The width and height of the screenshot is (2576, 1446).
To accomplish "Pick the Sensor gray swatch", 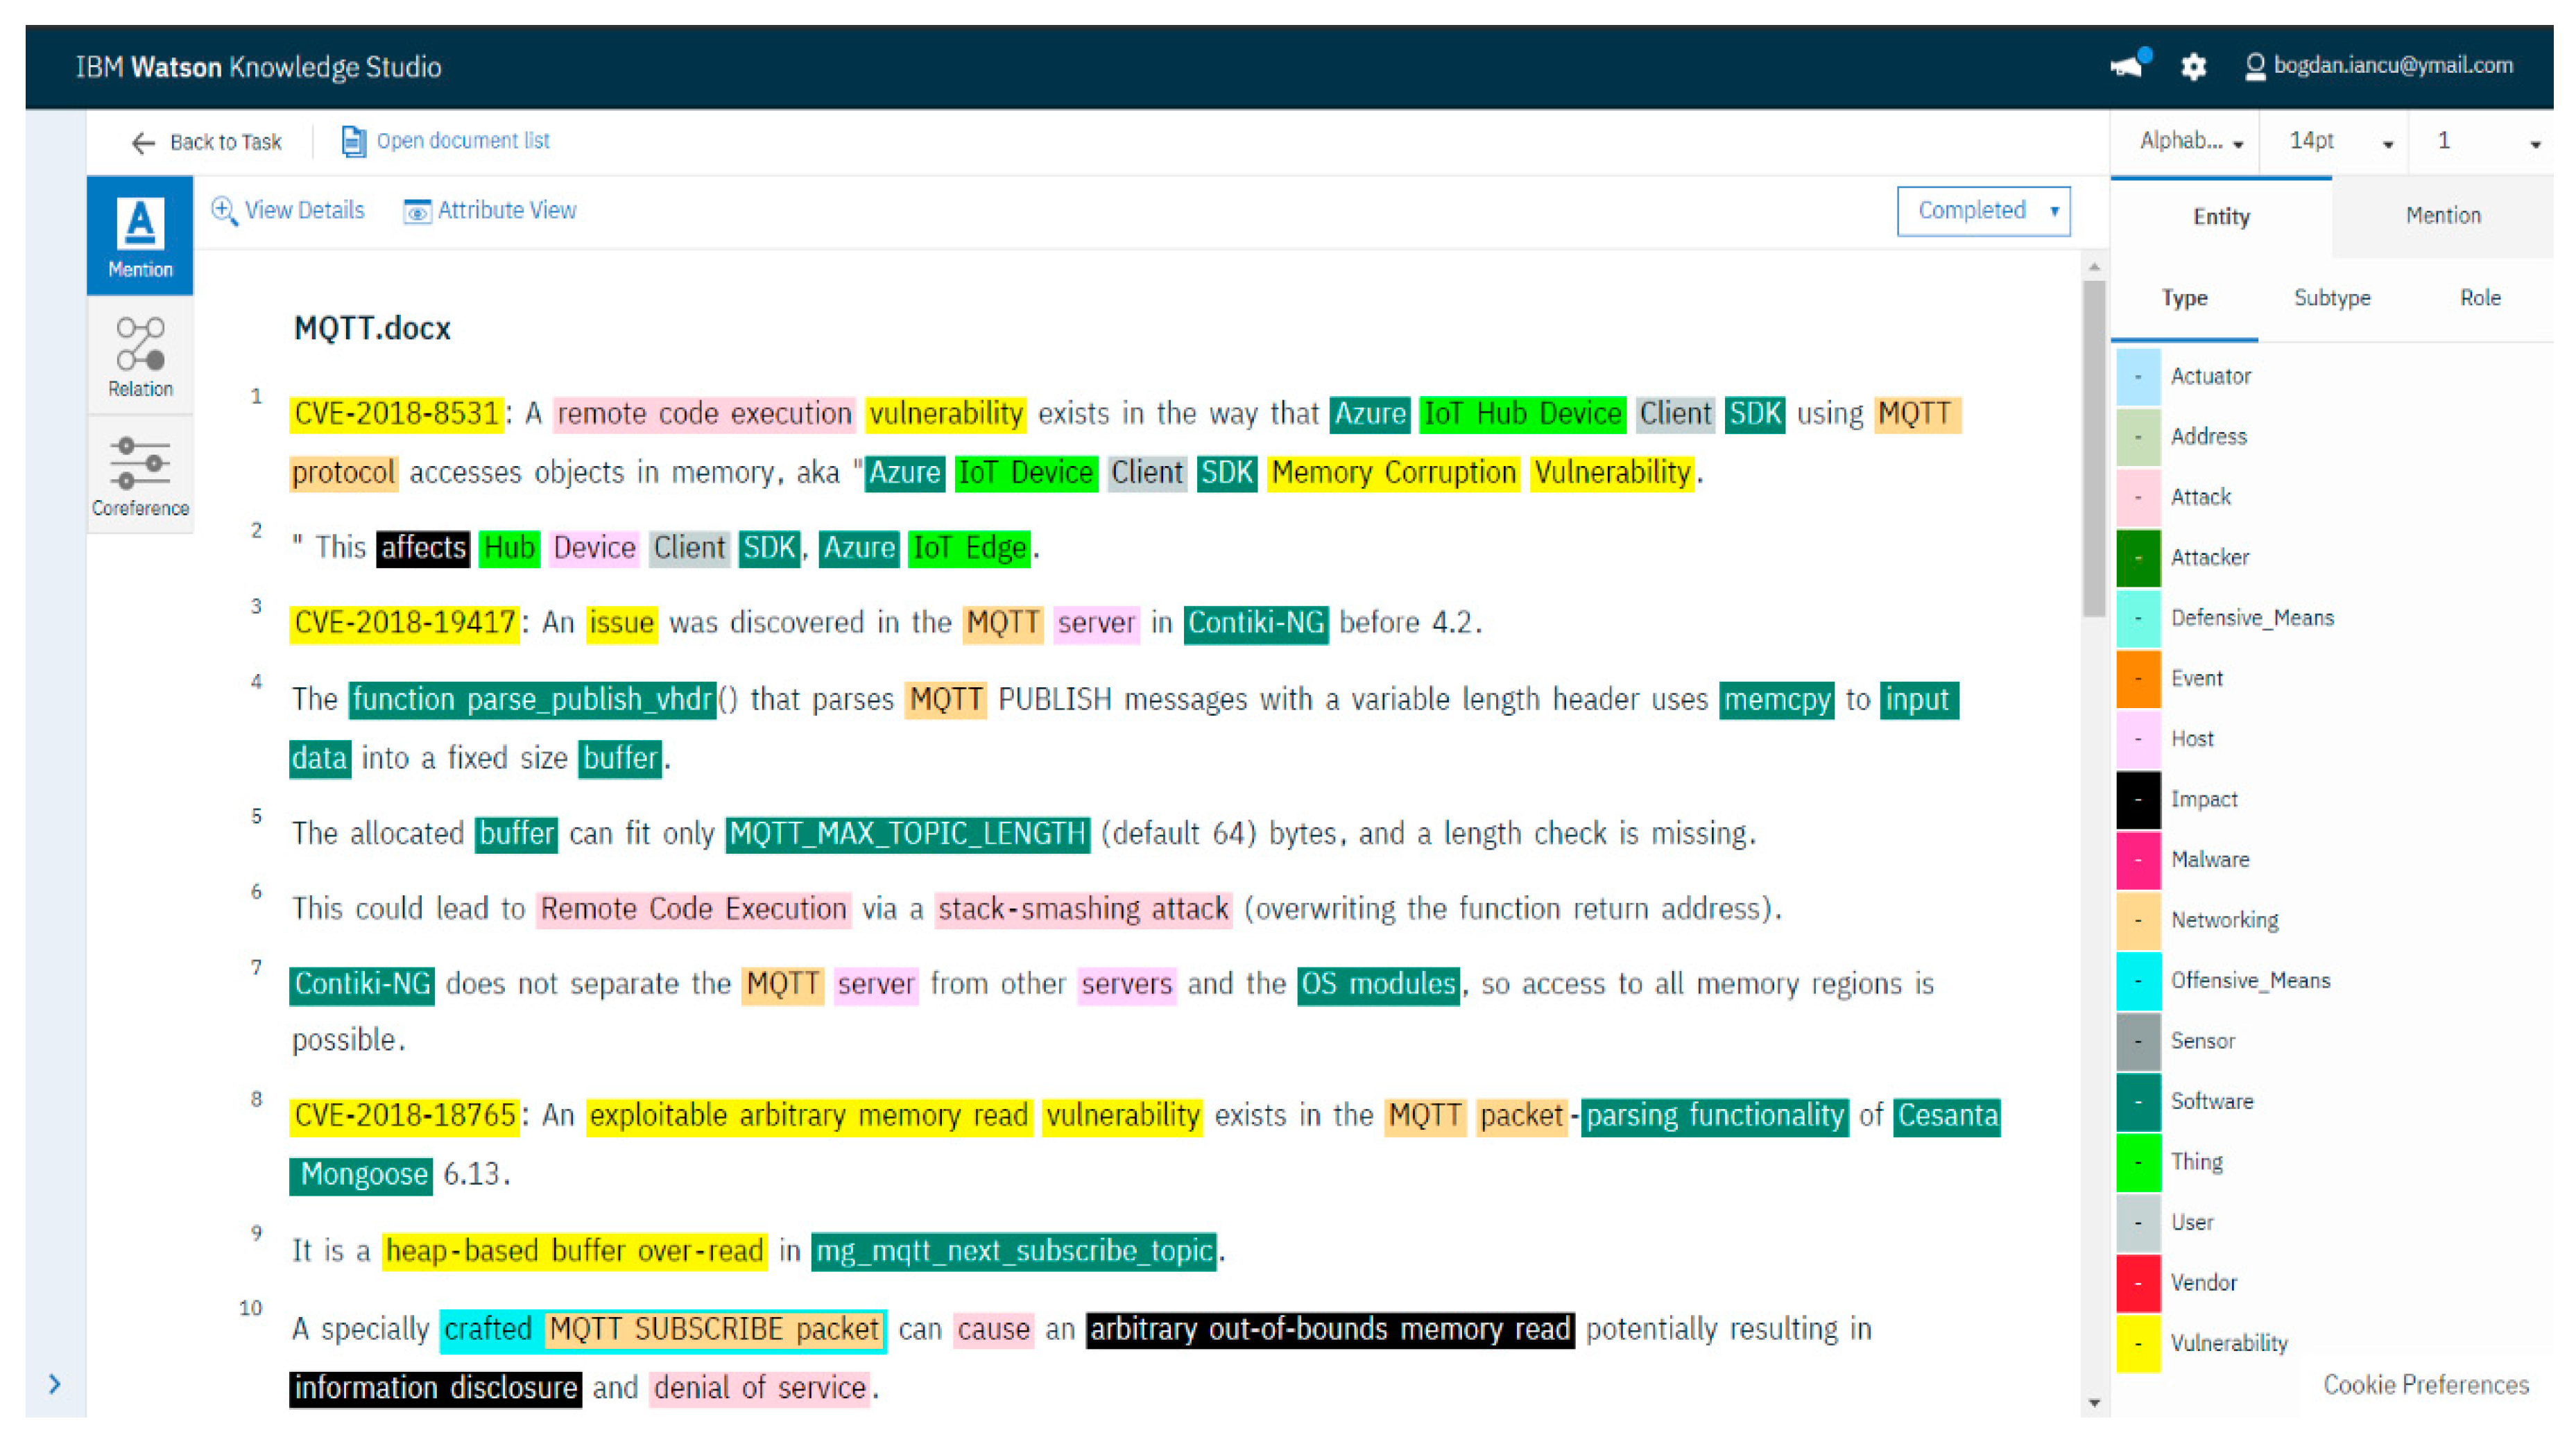I will coord(2138,1041).
